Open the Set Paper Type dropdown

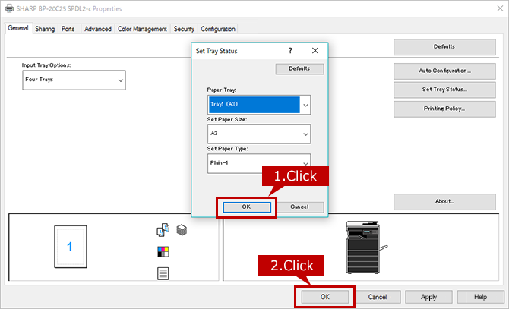pyautogui.click(x=259, y=163)
